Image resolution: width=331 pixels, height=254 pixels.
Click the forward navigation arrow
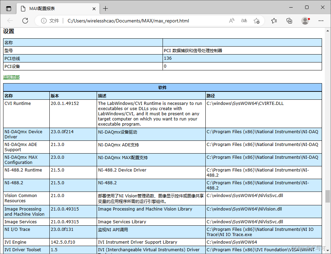click(x=17, y=21)
